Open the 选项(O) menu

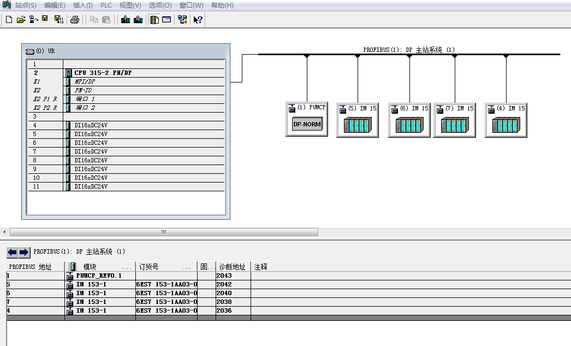(x=160, y=5)
